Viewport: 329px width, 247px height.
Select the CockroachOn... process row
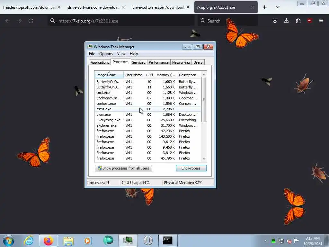(147, 98)
